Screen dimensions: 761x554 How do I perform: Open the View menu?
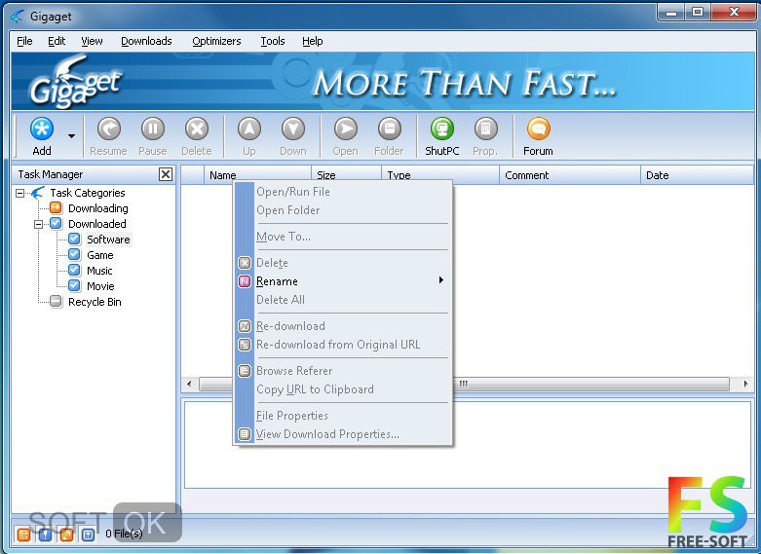(x=92, y=41)
